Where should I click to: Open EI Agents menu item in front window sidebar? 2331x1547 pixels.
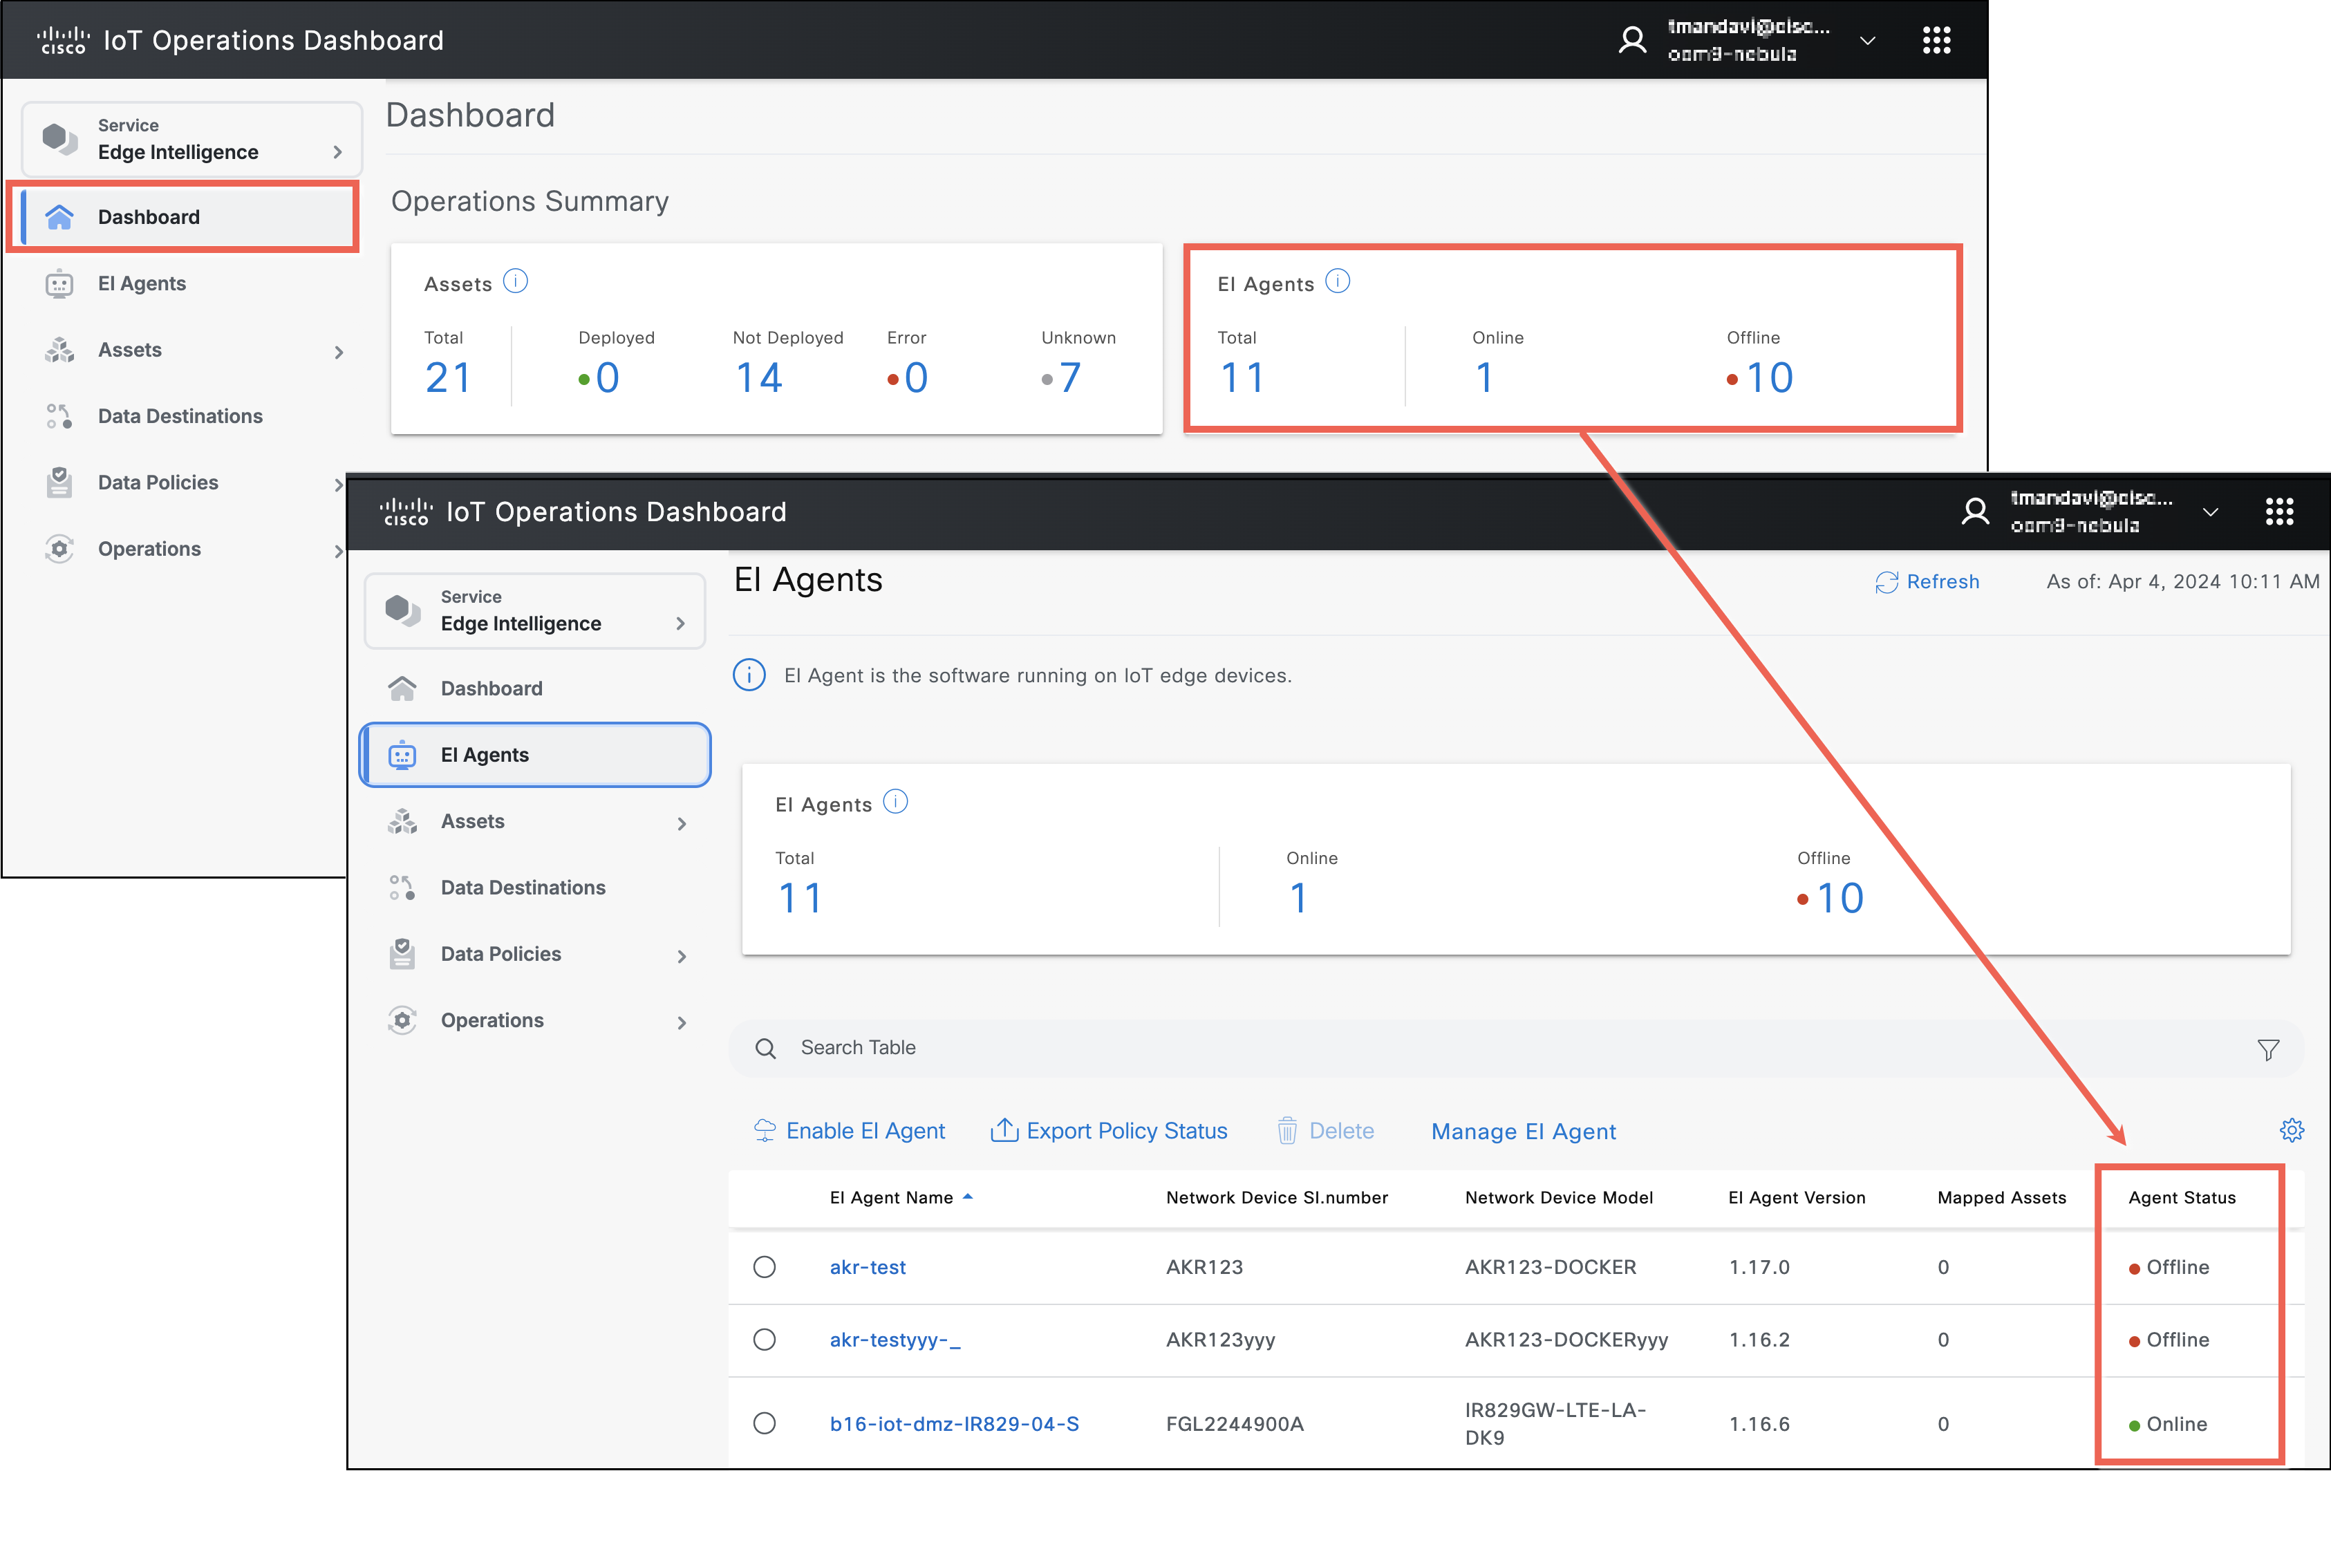pos(534,755)
